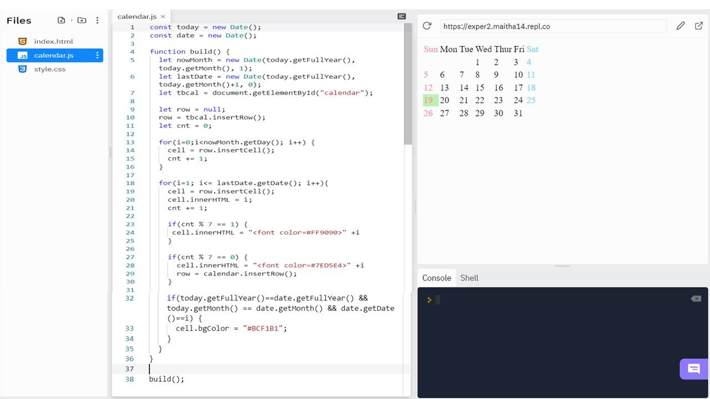Close the calendar.js editor tab

(x=163, y=16)
